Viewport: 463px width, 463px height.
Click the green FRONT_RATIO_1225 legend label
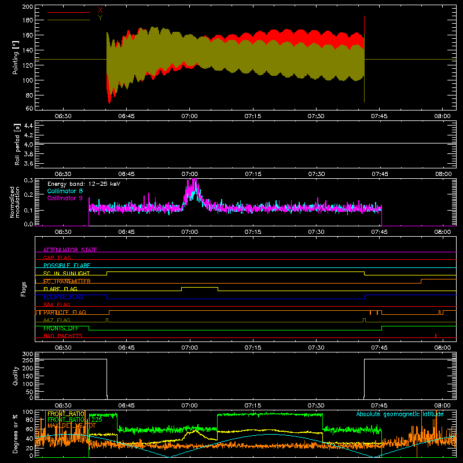pyautogui.click(x=75, y=420)
